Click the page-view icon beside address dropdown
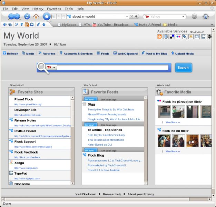Image resolution: width=216 pixels, height=207 pixels. (131, 17)
